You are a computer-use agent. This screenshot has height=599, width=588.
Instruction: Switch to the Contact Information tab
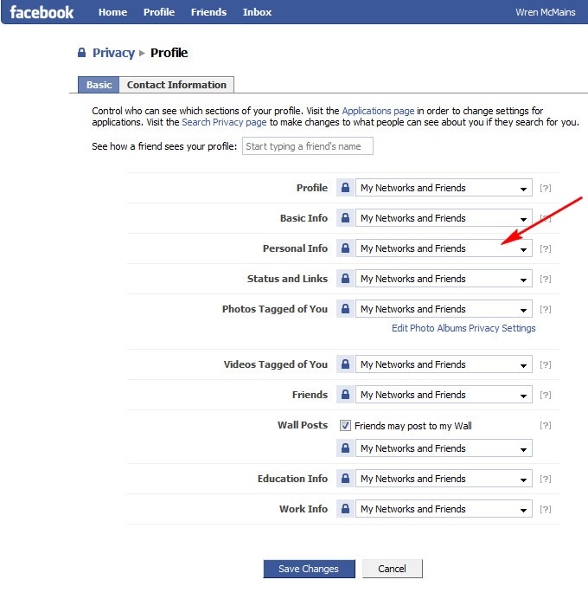176,85
